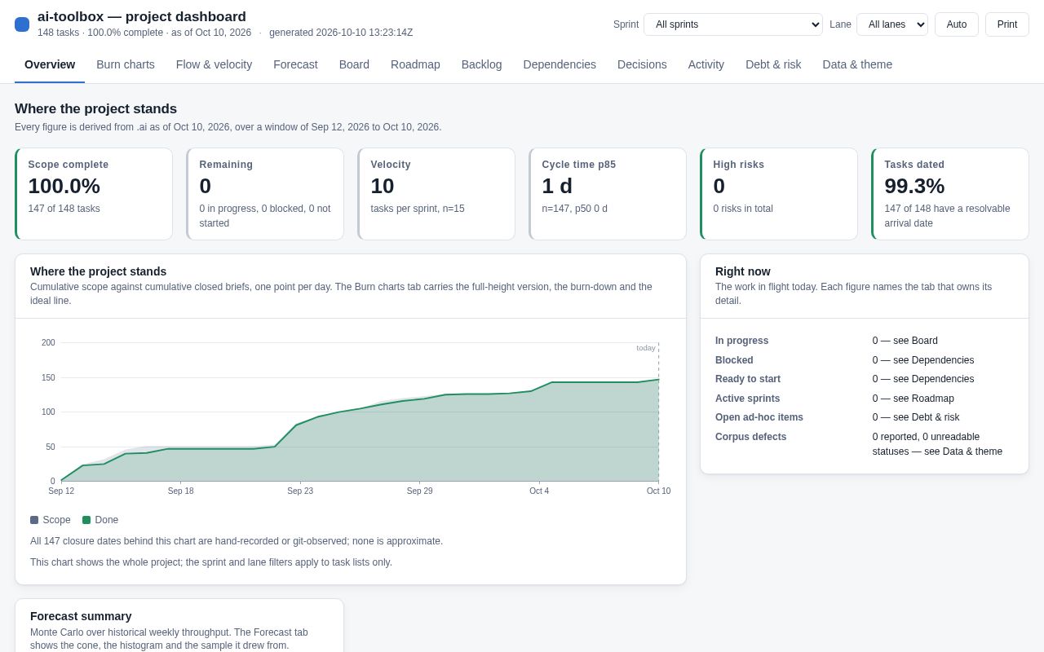The width and height of the screenshot is (1044, 652).
Task: Open the Board tab
Action: click(x=354, y=64)
